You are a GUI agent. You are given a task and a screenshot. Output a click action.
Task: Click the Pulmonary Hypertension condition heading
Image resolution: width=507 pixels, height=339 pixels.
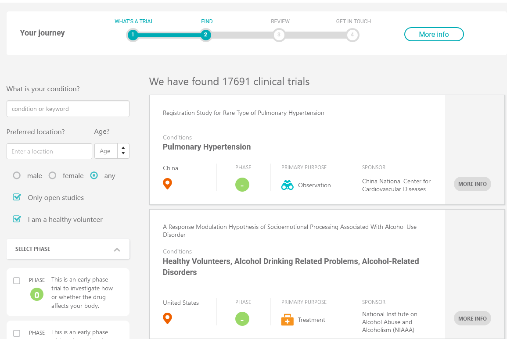[207, 147]
